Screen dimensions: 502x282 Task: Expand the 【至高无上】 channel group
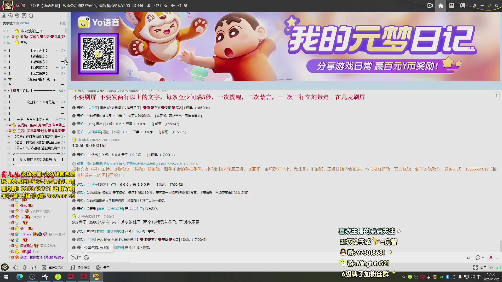pyautogui.click(x=5, y=50)
